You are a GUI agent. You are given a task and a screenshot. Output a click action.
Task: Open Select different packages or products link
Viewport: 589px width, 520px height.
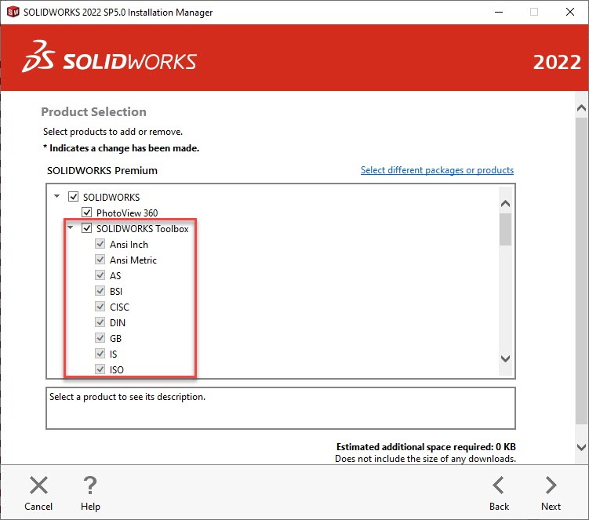coord(437,170)
